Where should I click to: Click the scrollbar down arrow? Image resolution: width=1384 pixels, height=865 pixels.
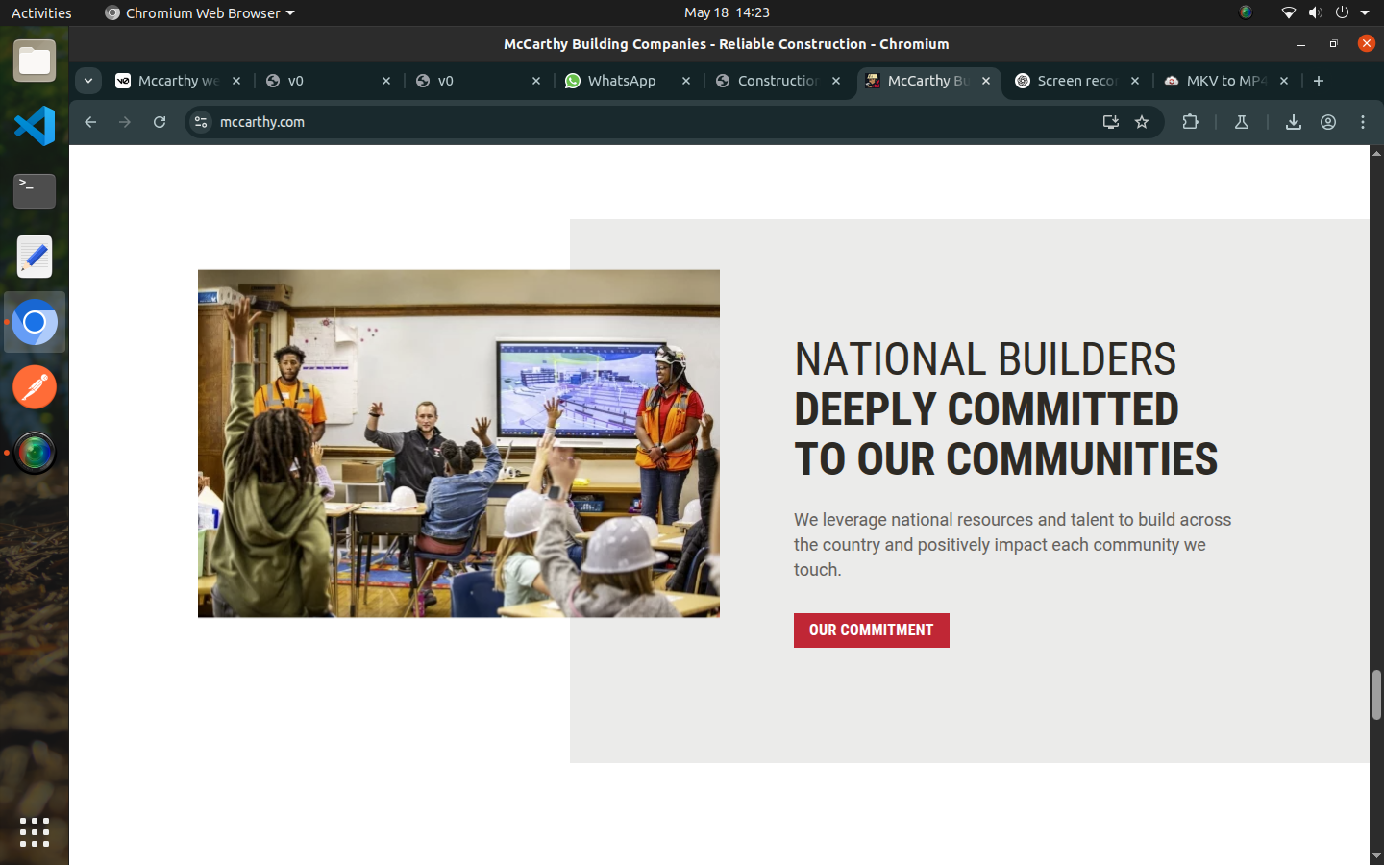point(1376,856)
